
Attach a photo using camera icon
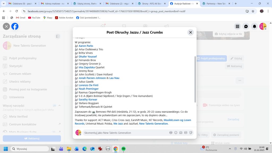[181, 133]
